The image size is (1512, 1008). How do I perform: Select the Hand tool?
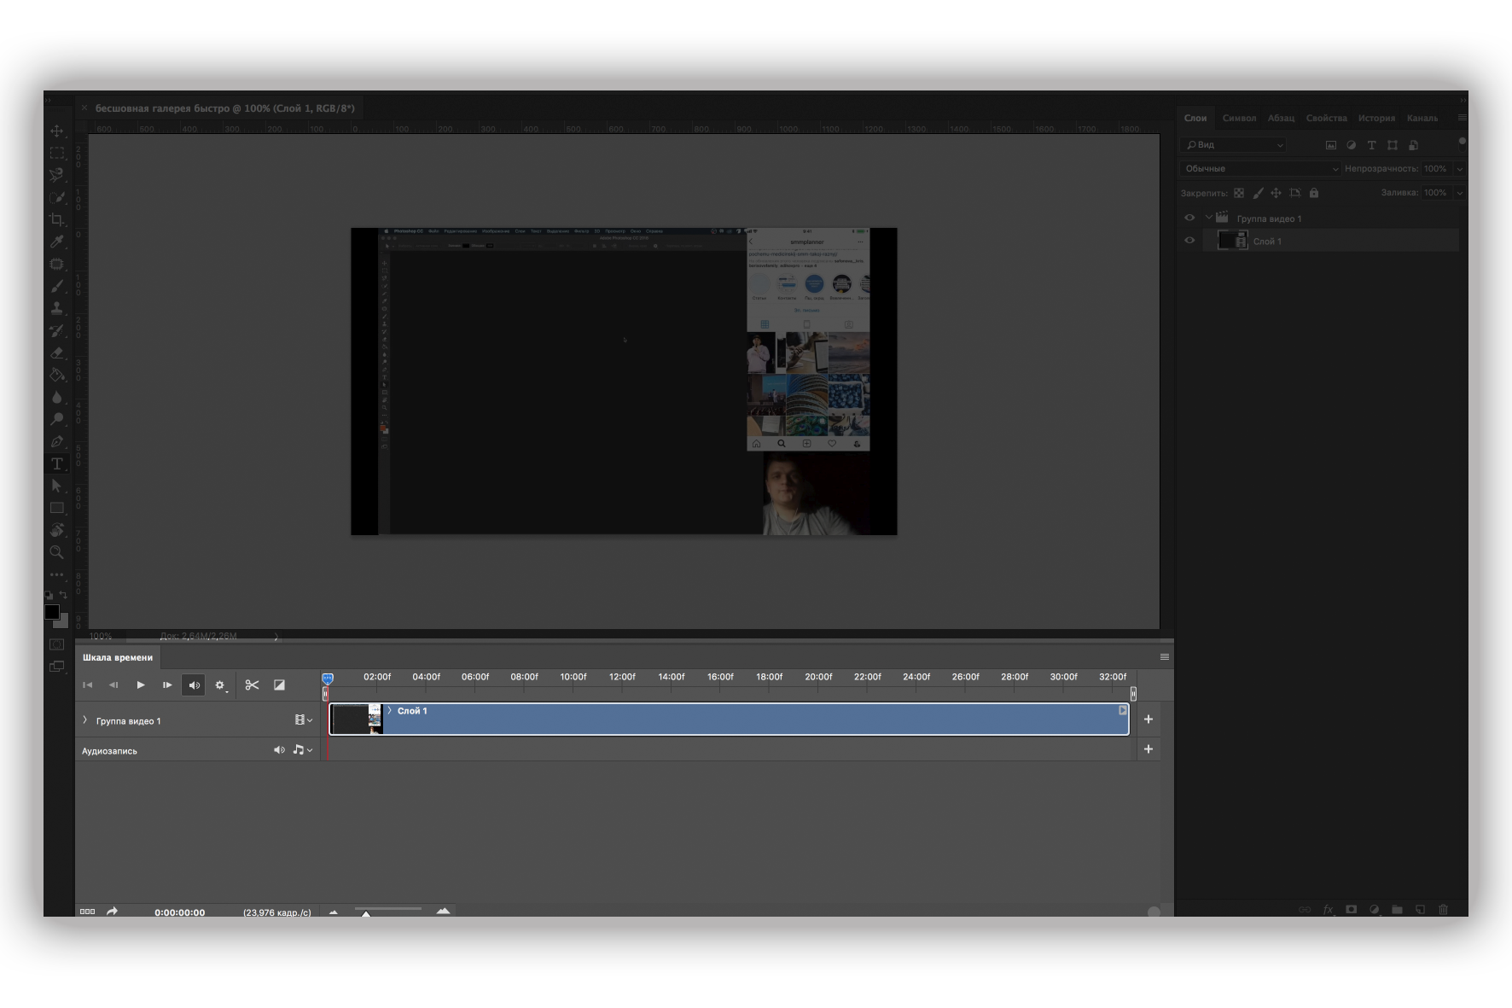point(57,530)
